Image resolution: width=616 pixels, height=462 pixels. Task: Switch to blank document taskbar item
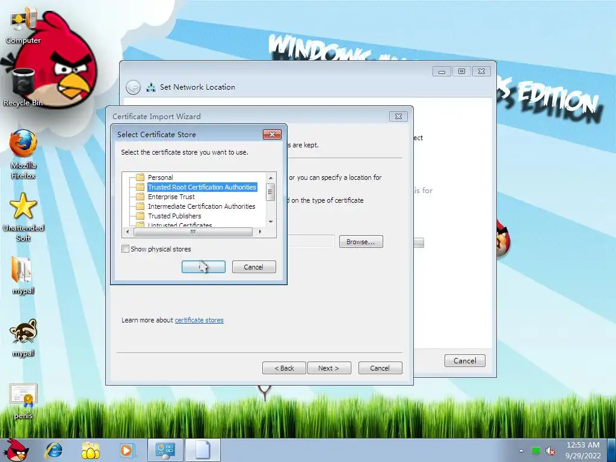(x=203, y=450)
